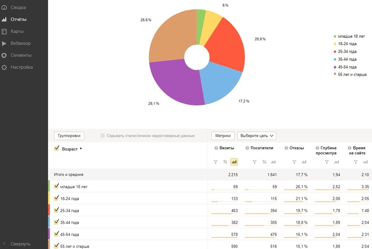
Task: Click the help icon next to Глубина просмотра
Action: click(317, 148)
